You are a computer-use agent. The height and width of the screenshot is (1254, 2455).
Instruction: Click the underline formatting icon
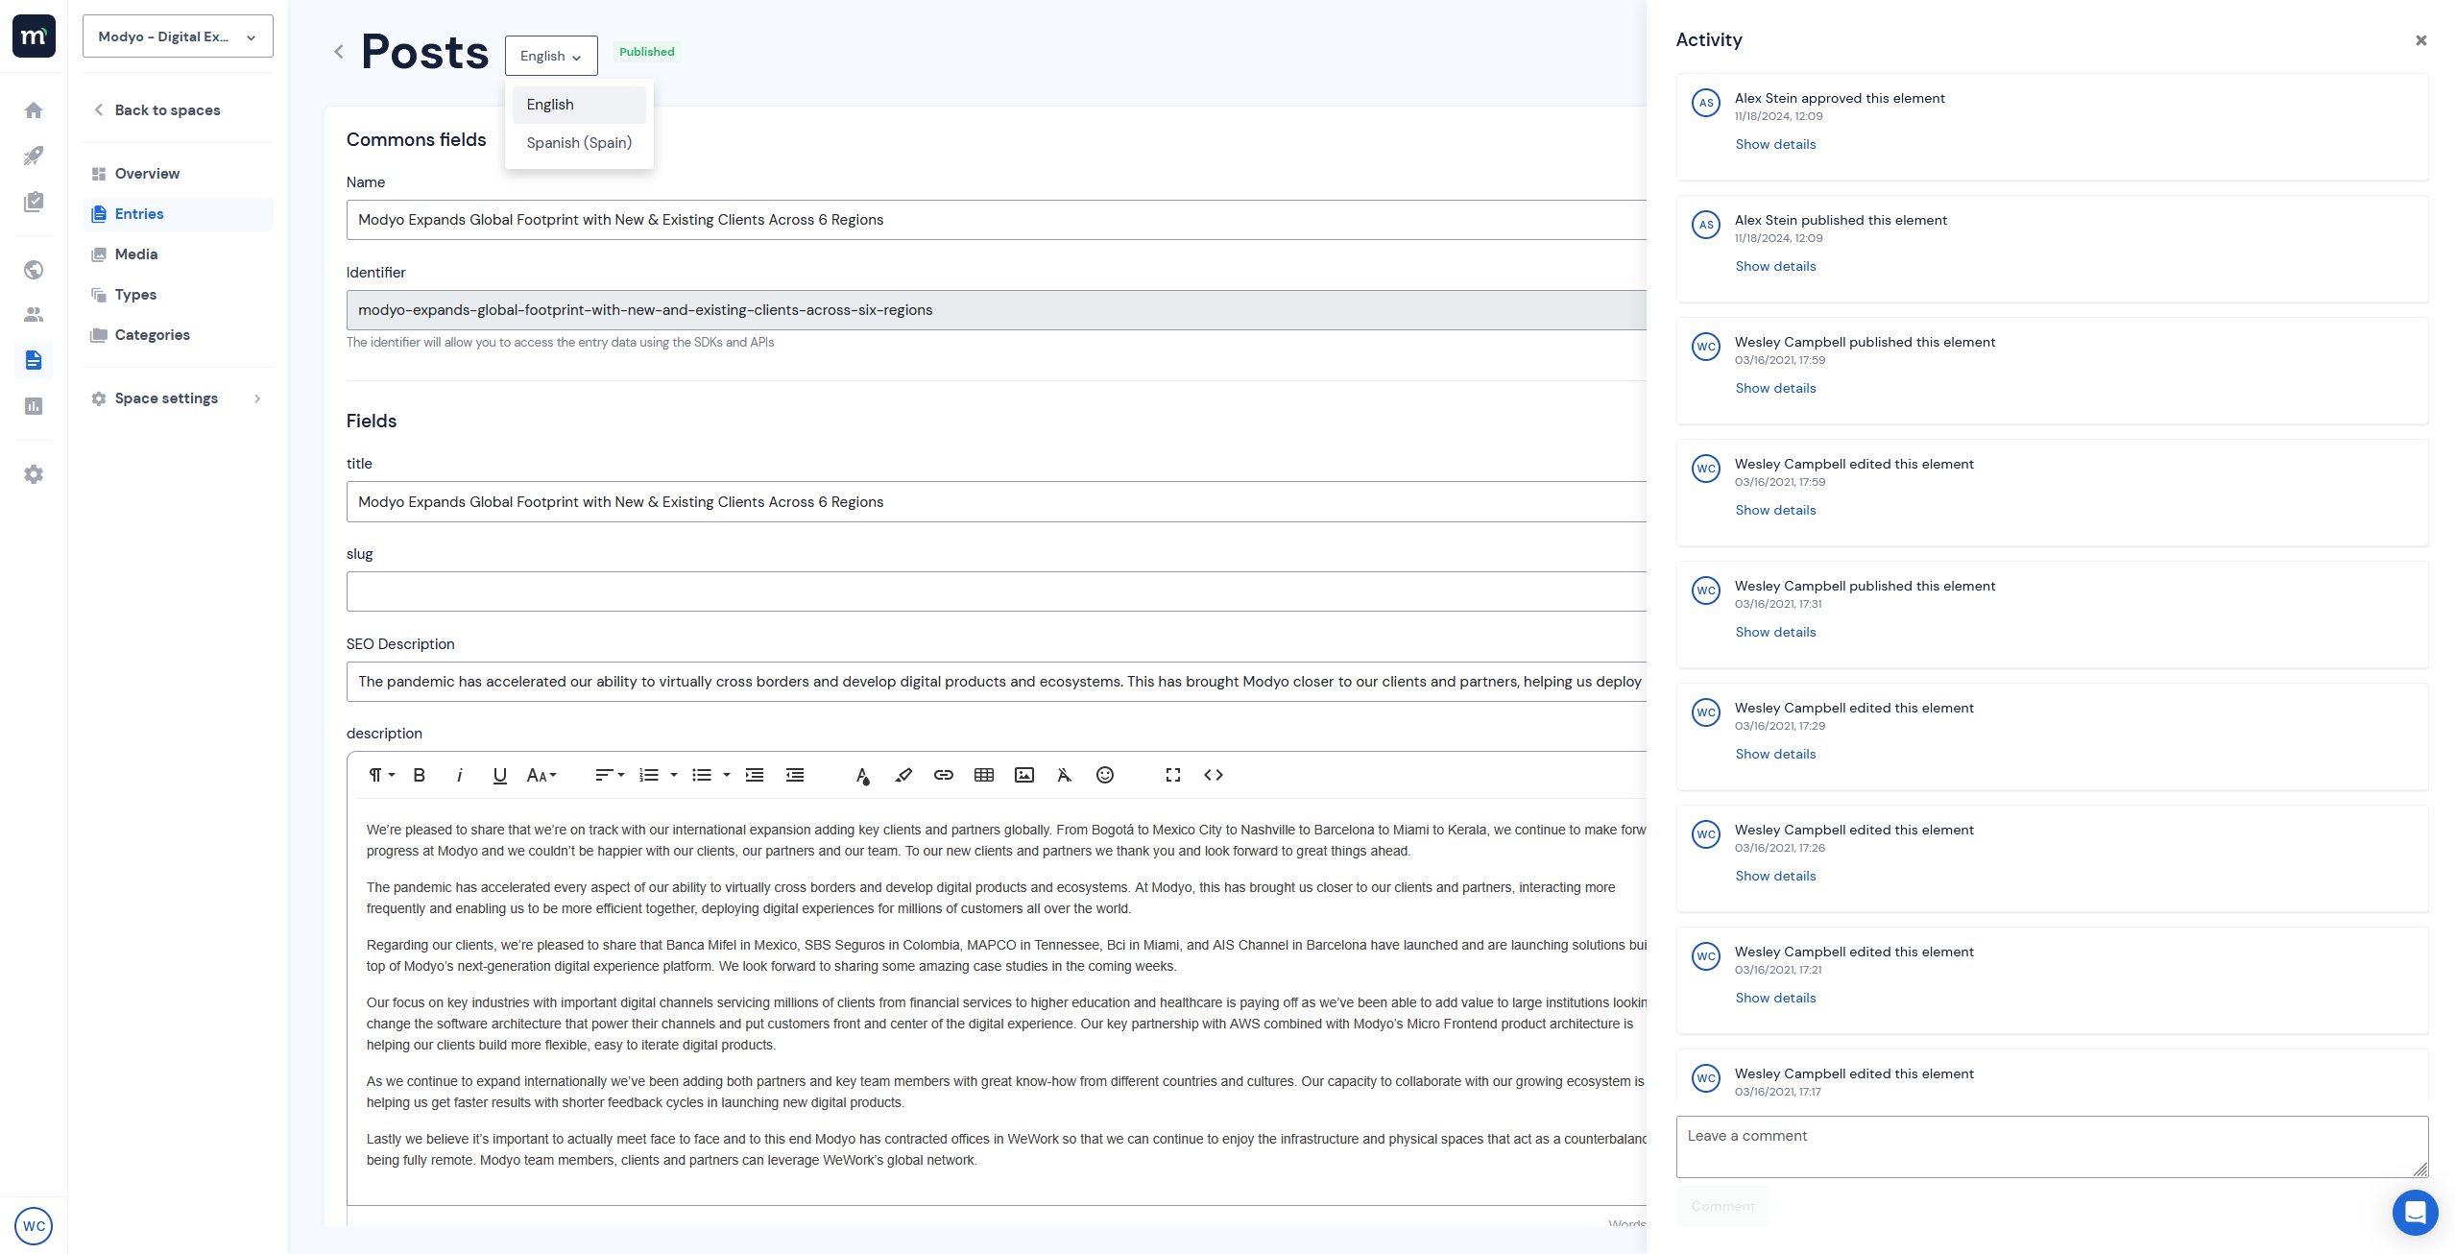click(499, 776)
